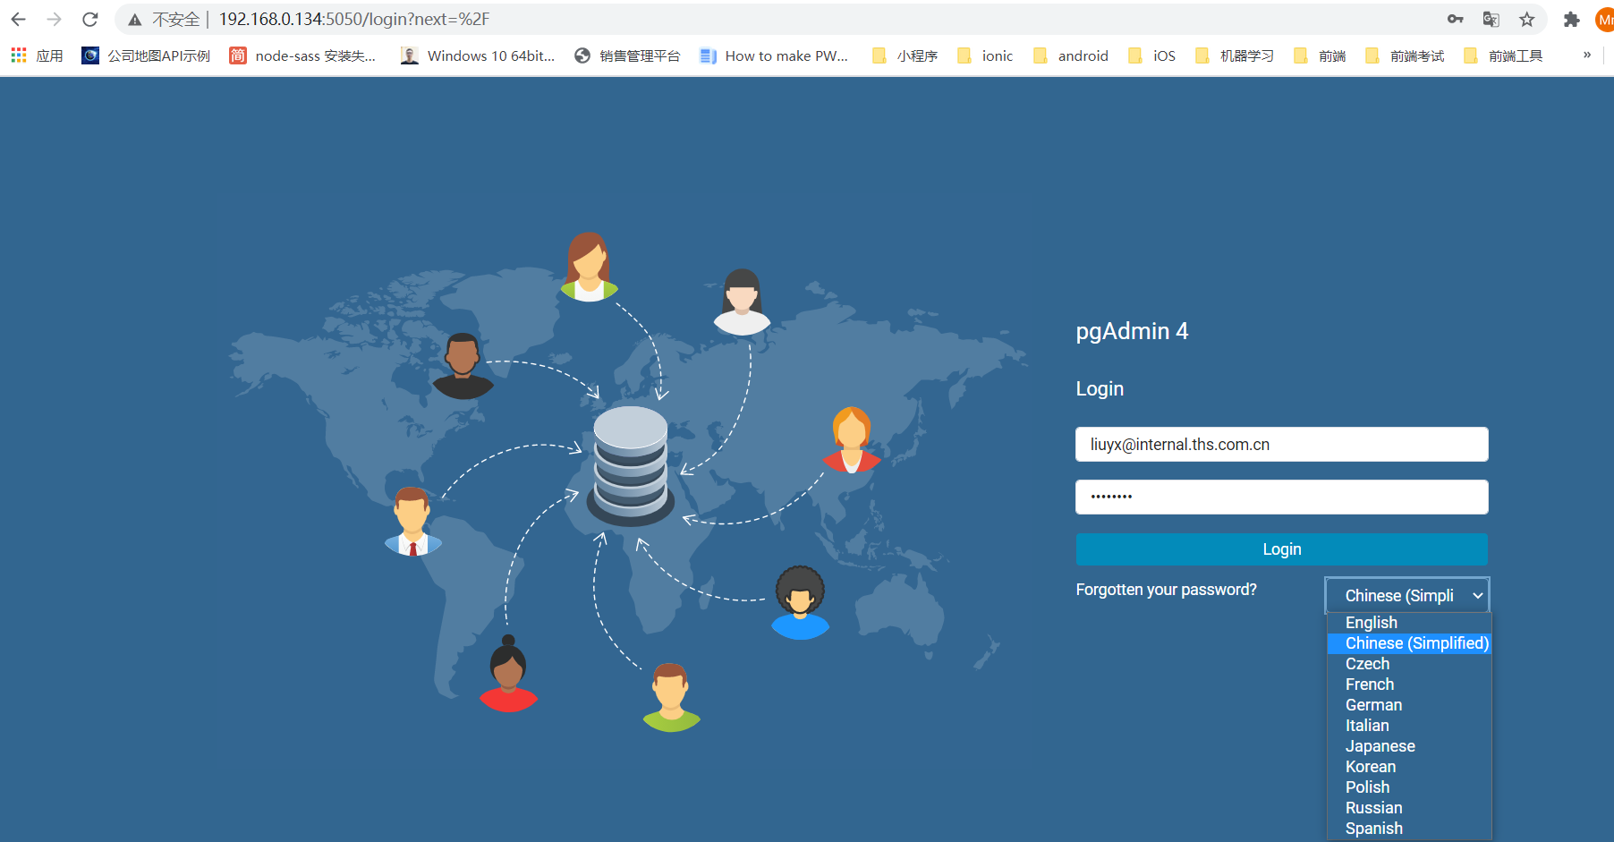Select German language option
This screenshot has width=1614, height=842.
[x=1373, y=705]
